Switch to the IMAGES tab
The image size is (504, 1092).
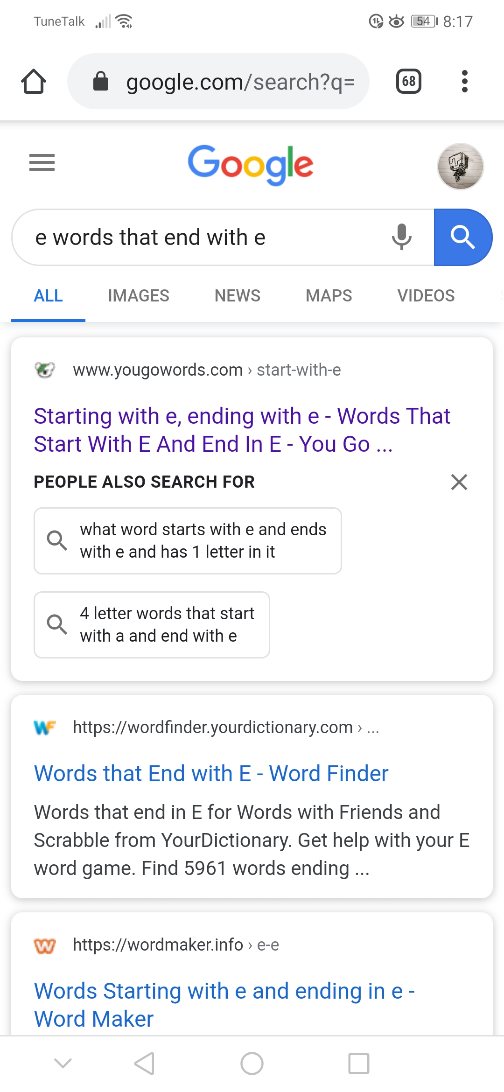(x=138, y=295)
